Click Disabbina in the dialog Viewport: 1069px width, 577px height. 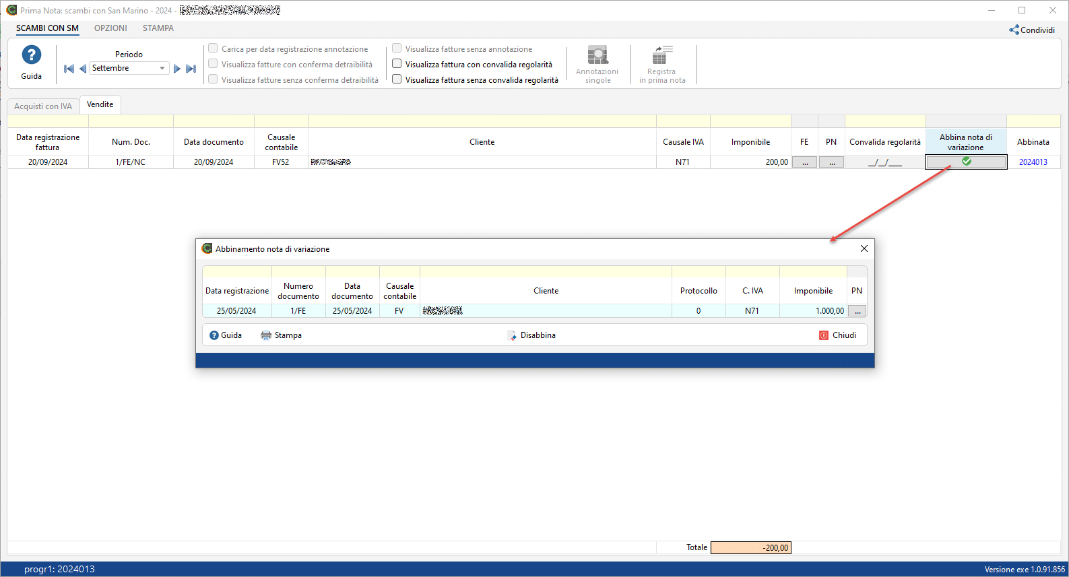[531, 335]
